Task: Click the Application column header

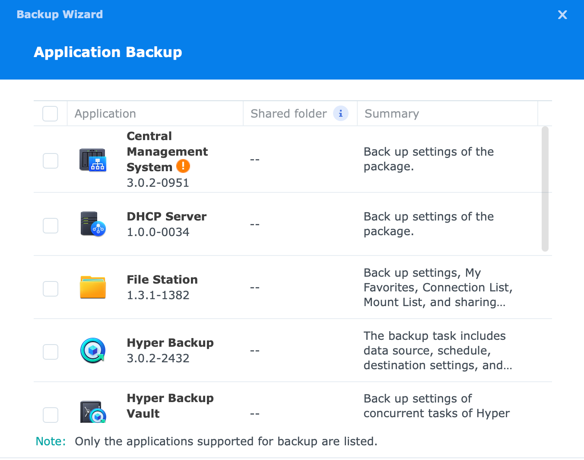Action: (155, 114)
